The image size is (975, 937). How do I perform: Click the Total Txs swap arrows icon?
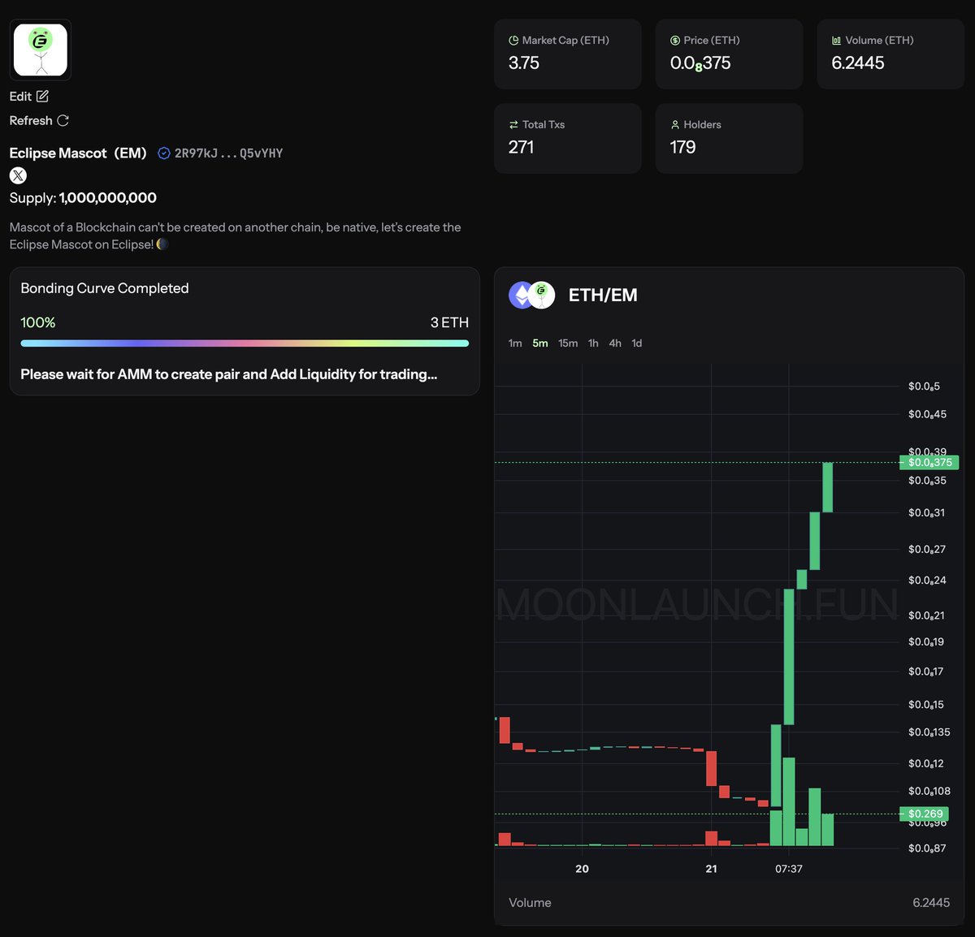click(x=513, y=124)
